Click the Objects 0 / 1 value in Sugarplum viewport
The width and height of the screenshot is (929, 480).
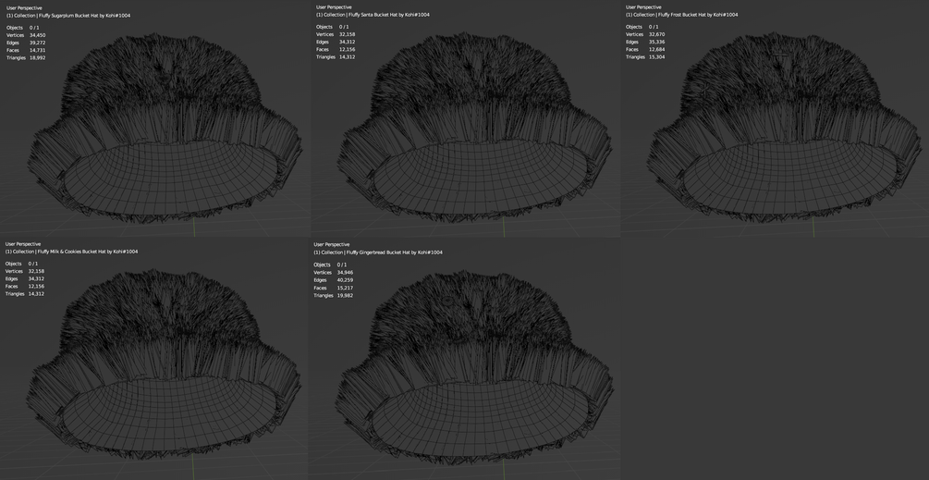click(x=34, y=28)
